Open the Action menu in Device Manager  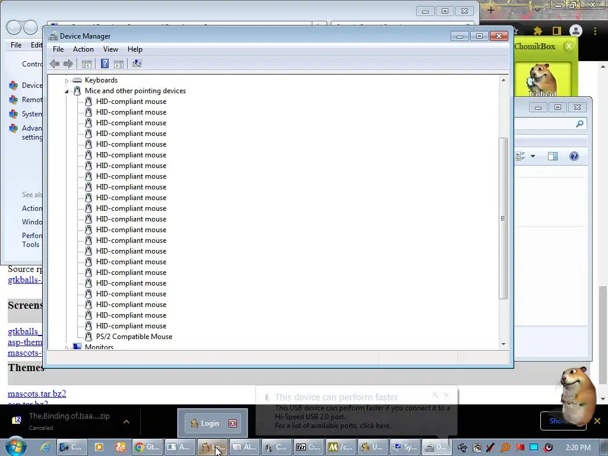pos(83,49)
